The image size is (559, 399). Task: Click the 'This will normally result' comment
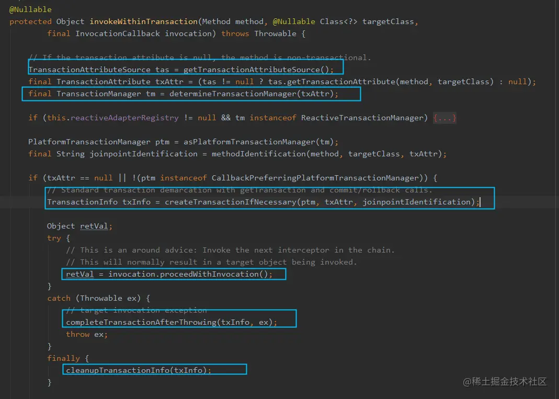[x=211, y=262]
